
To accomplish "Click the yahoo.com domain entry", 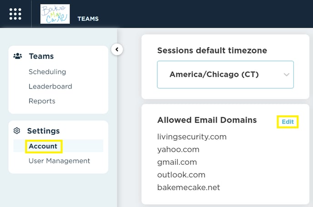I will [178, 150].
